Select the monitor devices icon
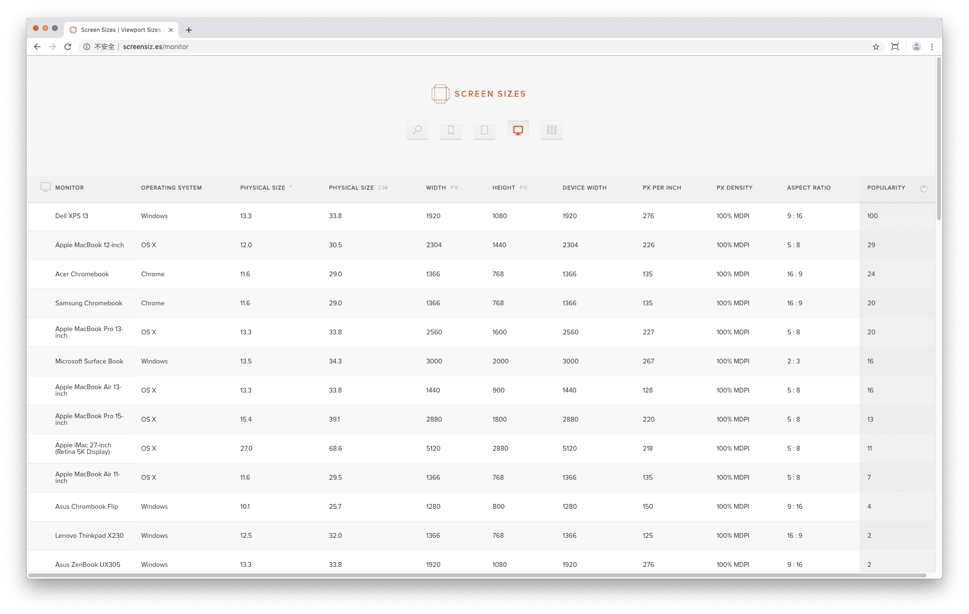969x614 pixels. (518, 130)
